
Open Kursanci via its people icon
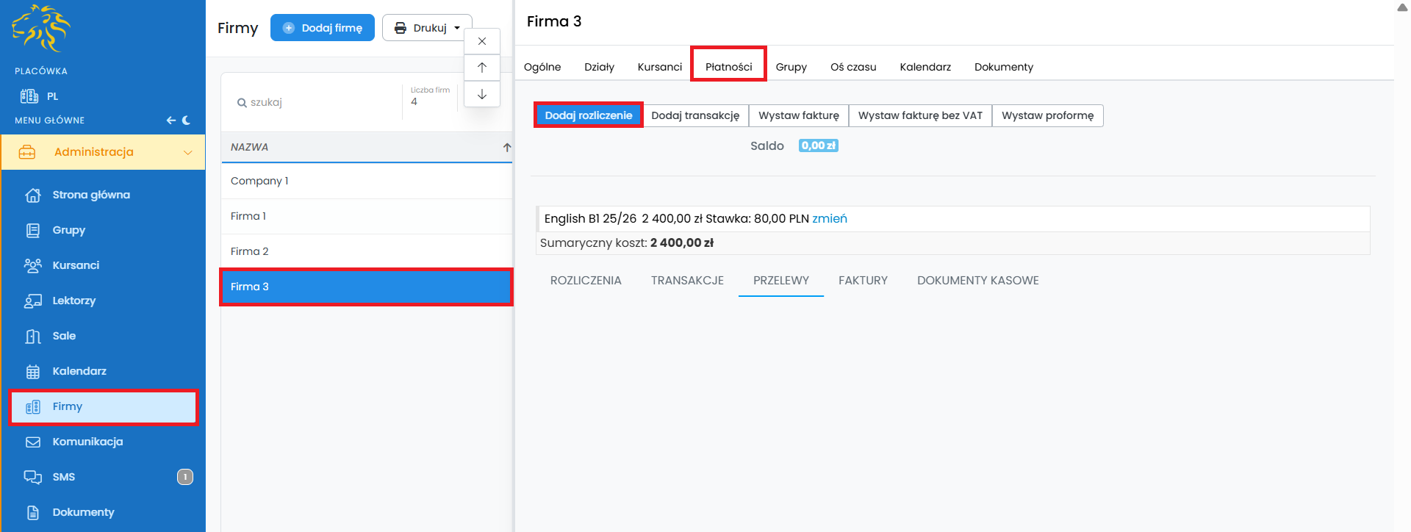33,266
